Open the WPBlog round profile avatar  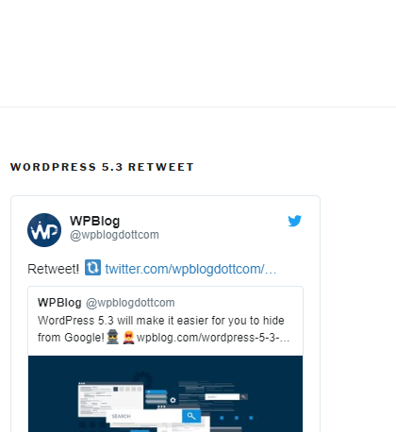[x=44, y=230]
